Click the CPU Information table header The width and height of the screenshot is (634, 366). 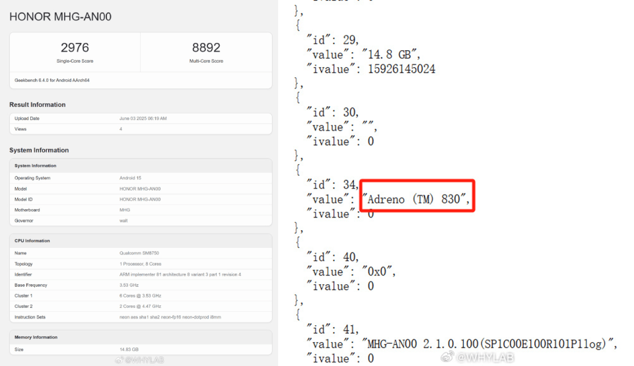coord(32,241)
